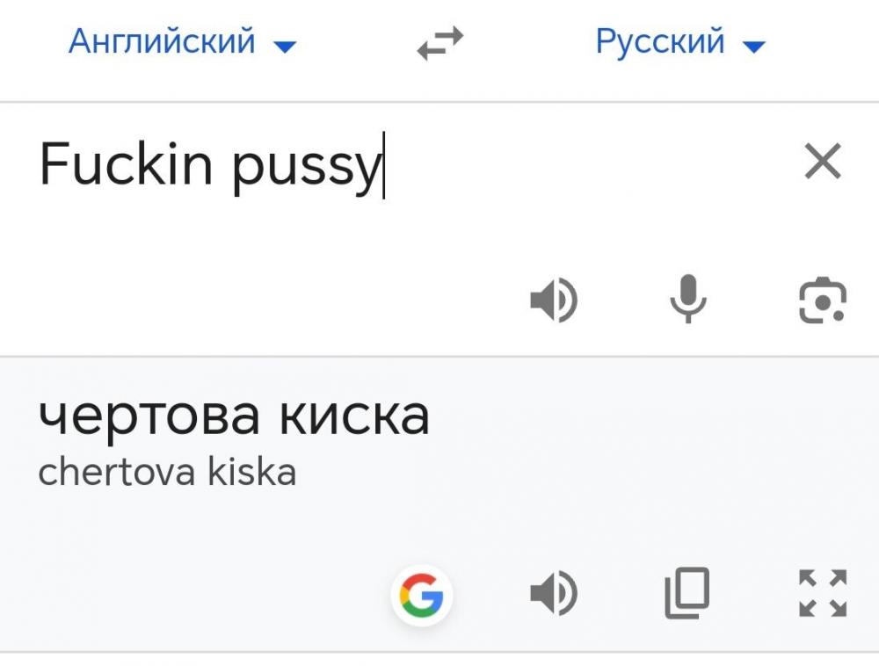Listen to the English source text
Viewport: 879px width, 666px height.
554,300
